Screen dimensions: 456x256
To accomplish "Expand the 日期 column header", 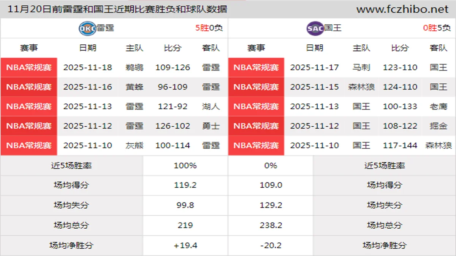I will [88, 48].
